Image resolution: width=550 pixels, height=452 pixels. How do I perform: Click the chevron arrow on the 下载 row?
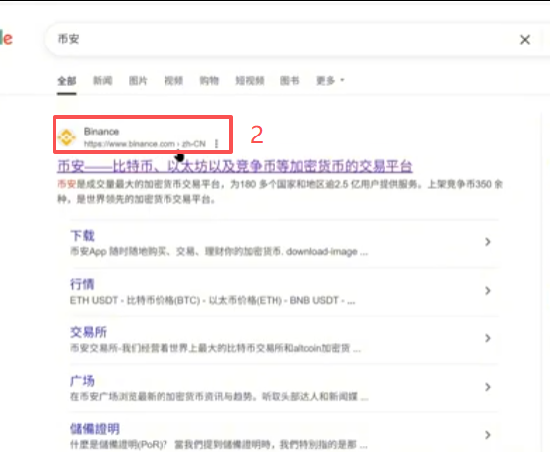(x=488, y=242)
